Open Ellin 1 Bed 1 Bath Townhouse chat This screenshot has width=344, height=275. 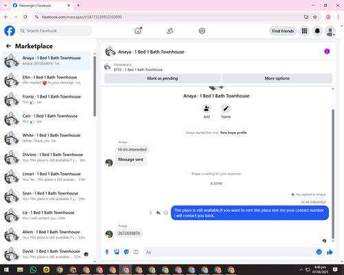(x=46, y=80)
